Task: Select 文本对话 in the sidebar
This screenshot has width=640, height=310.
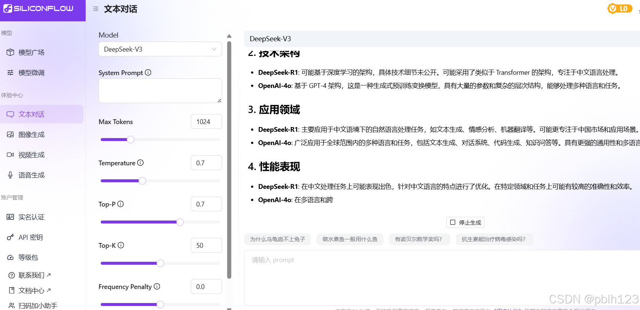Action: click(42, 114)
